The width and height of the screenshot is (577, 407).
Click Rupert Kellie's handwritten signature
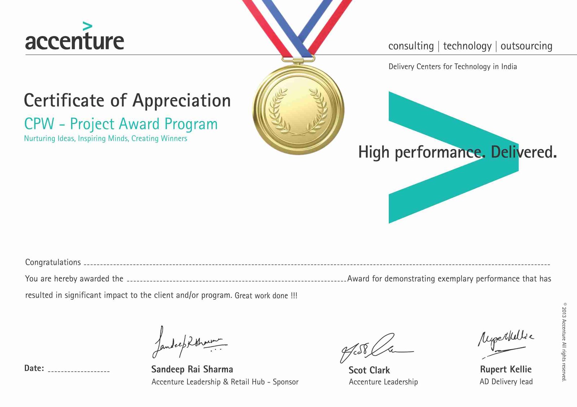coord(505,343)
